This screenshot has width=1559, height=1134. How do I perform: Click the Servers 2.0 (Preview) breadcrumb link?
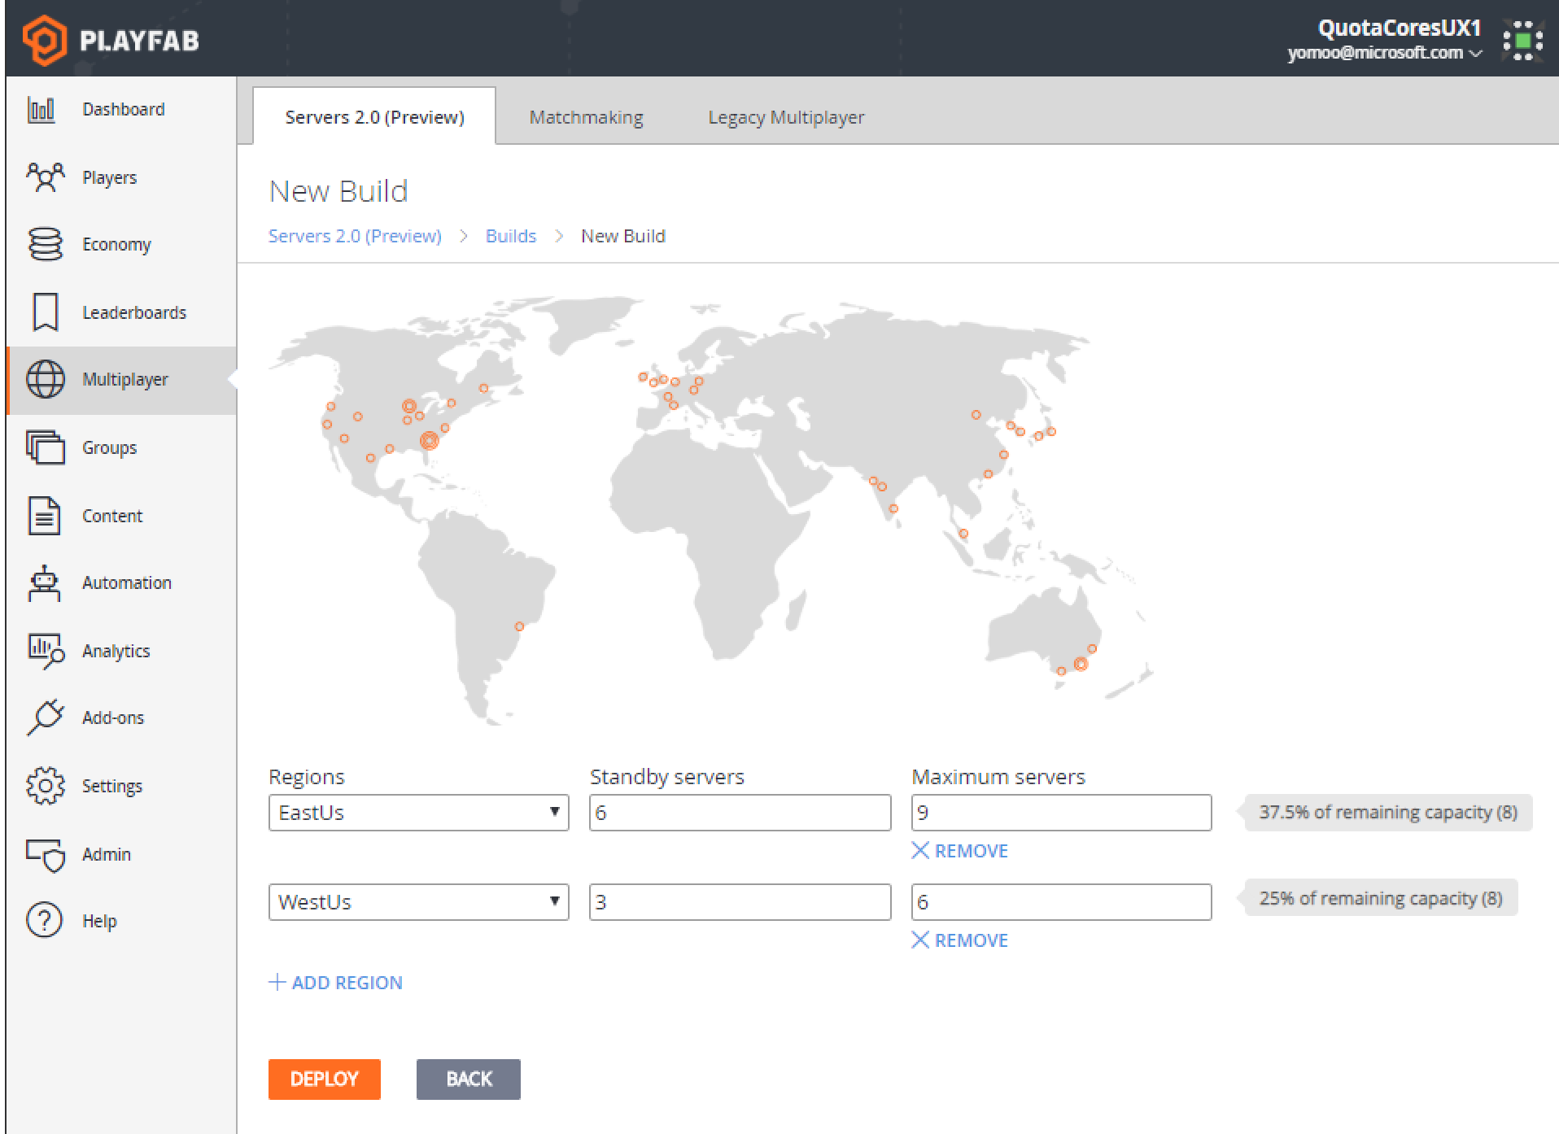[355, 236]
